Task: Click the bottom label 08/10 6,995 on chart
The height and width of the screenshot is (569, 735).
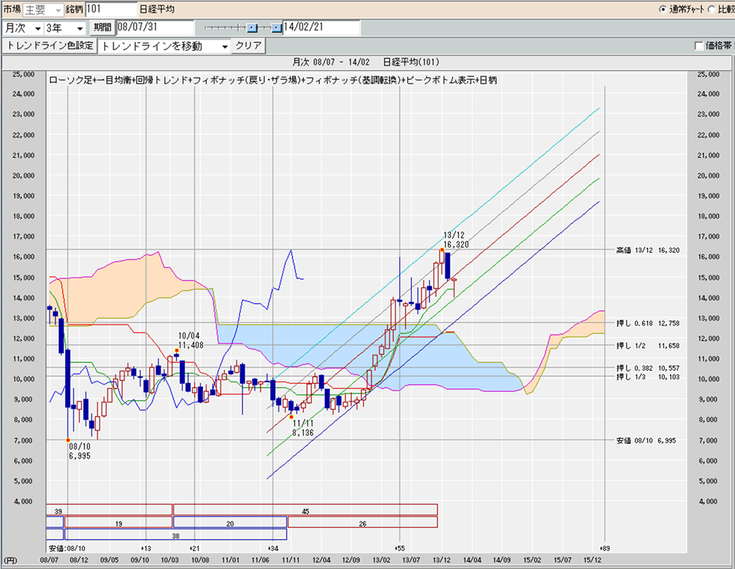Action: coord(80,452)
